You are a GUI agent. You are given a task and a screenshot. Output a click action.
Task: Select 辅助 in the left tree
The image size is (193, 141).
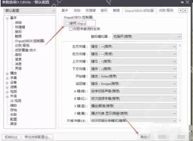13,106
